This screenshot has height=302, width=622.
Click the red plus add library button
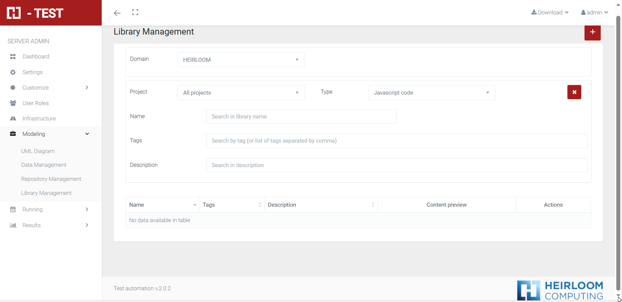point(592,32)
